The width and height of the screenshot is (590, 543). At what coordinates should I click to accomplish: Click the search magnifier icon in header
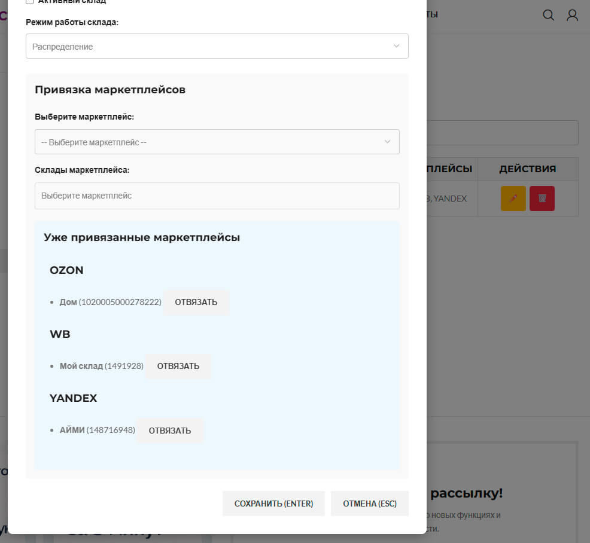[548, 15]
